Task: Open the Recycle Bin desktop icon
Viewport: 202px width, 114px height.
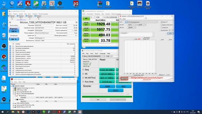Action: click(x=4, y=36)
